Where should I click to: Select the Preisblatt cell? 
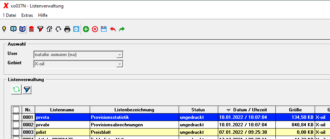[134, 132]
